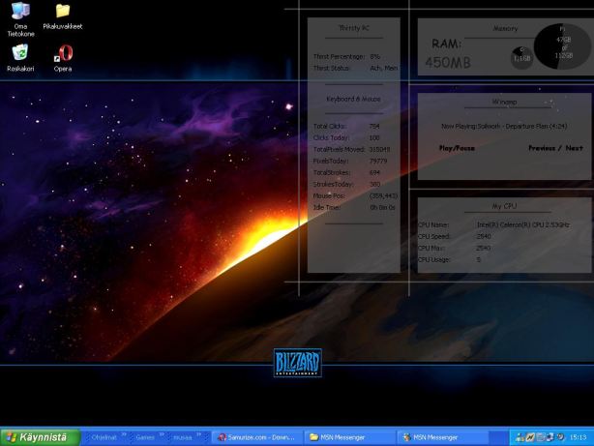Click the grey window-shaped tray icon
Screen dimensions: 594x446
tap(540, 437)
